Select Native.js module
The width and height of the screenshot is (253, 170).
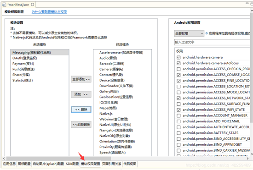122,114
